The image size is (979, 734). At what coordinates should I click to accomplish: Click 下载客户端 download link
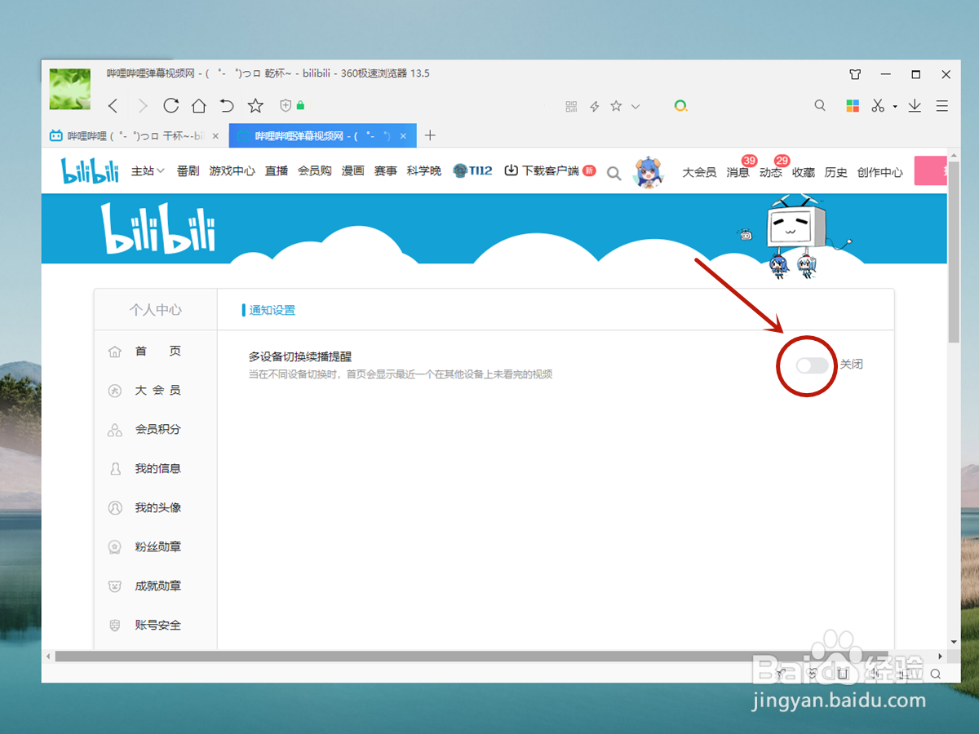click(x=550, y=171)
